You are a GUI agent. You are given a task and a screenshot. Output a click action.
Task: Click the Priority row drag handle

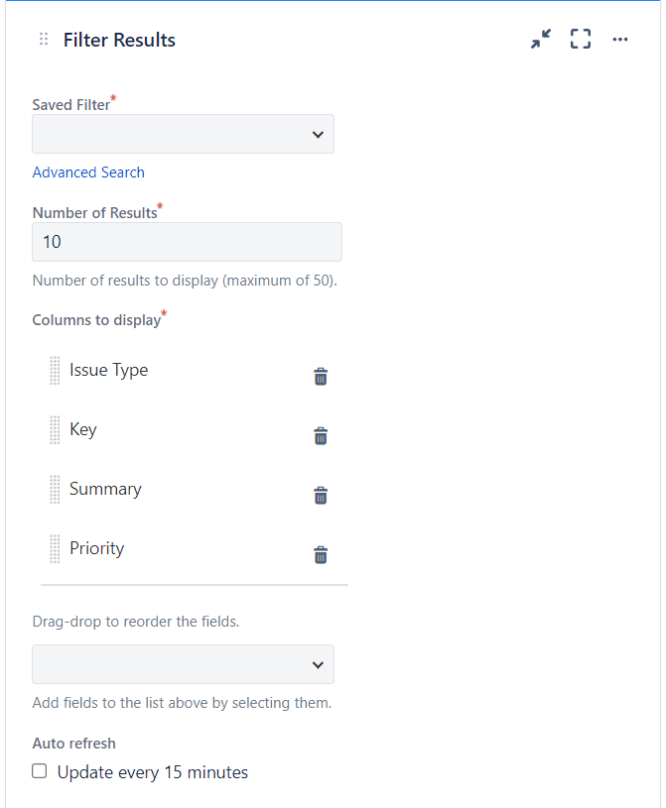tap(55, 549)
